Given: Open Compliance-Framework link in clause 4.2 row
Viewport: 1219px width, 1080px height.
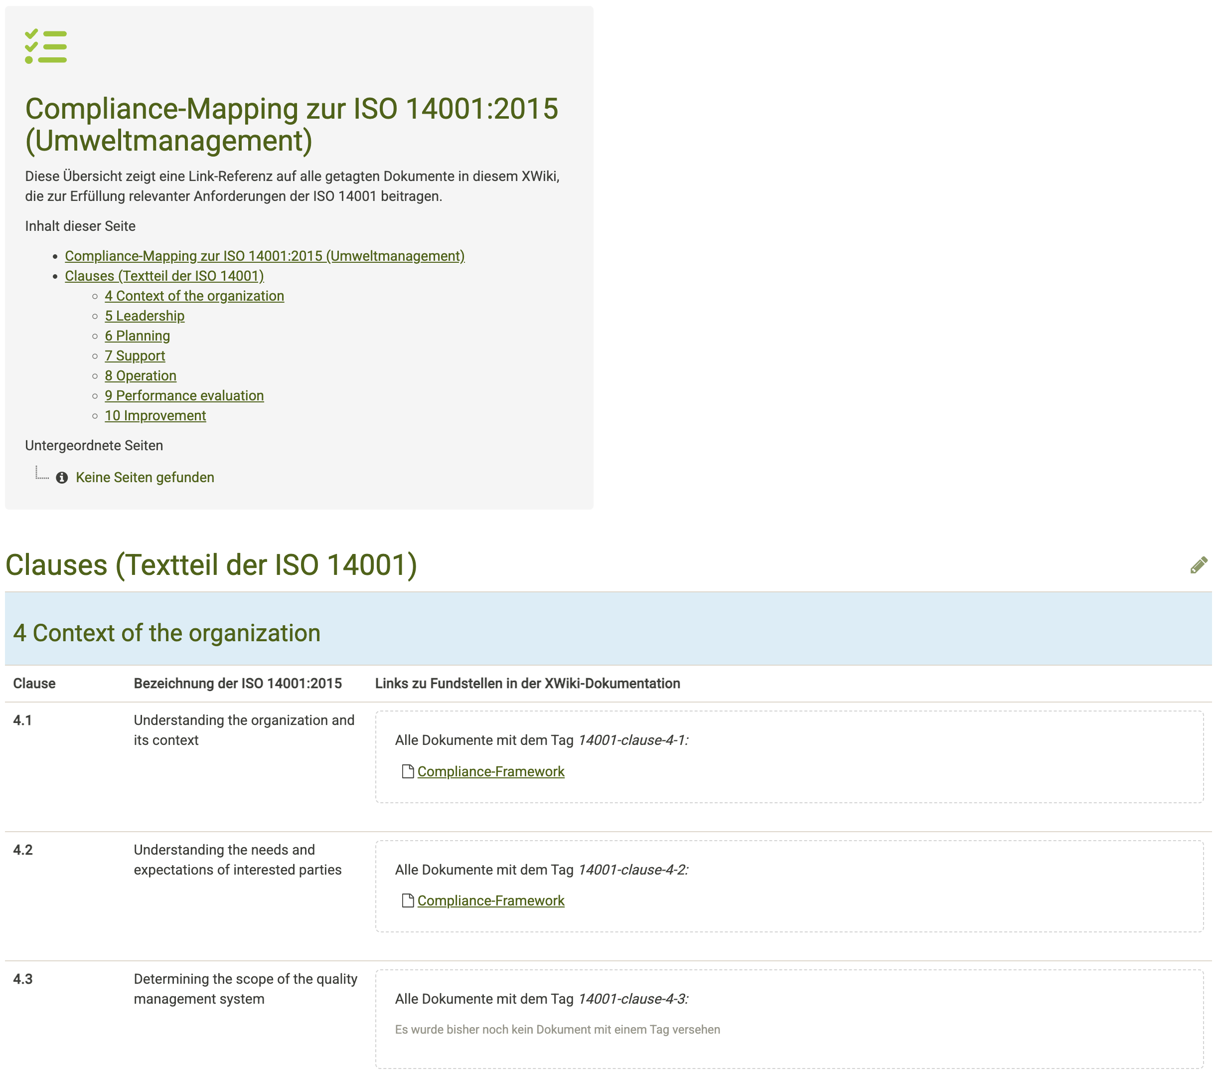Looking at the screenshot, I should point(490,900).
